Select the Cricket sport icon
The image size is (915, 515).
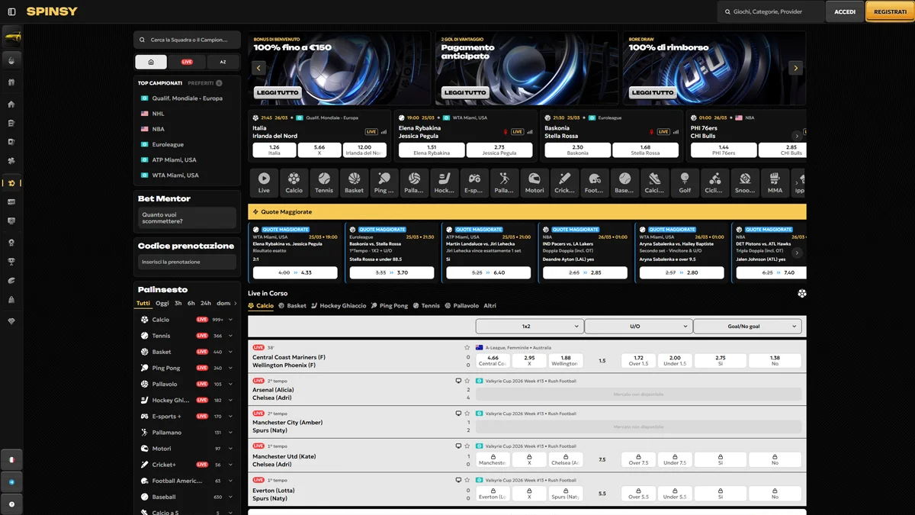[564, 182]
